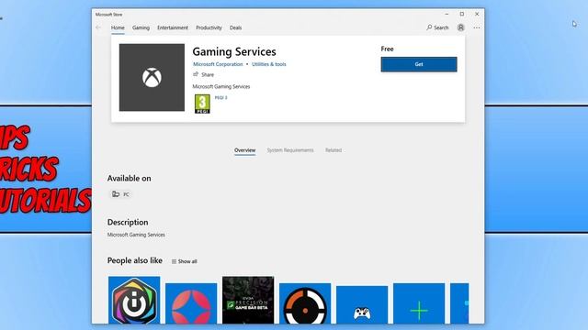This screenshot has width=588, height=330.
Task: Click the PEGI 3 text link
Action: (x=220, y=98)
